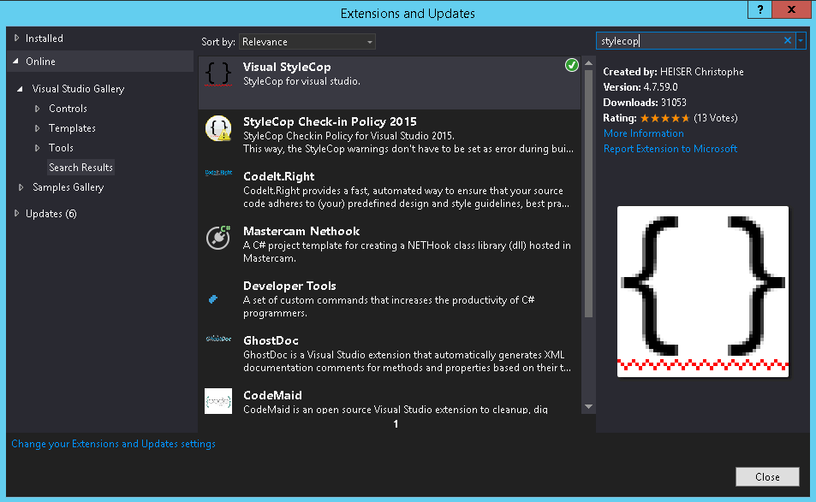Click the results list scroll-down arrow
Image resolution: width=816 pixels, height=502 pixels.
588,407
